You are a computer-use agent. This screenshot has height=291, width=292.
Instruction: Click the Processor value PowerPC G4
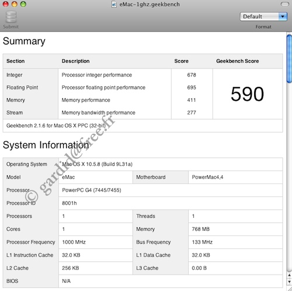tap(92, 190)
